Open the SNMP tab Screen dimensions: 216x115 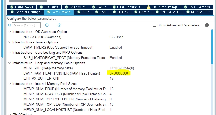coord(142,12)
